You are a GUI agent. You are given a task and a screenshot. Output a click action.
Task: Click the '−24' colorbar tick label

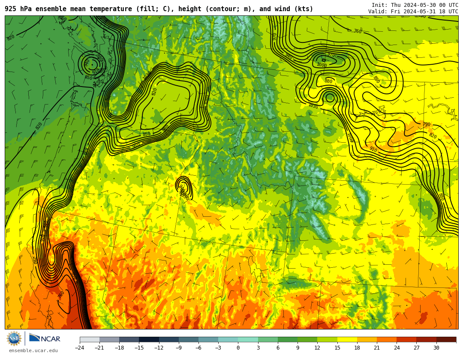80,348
